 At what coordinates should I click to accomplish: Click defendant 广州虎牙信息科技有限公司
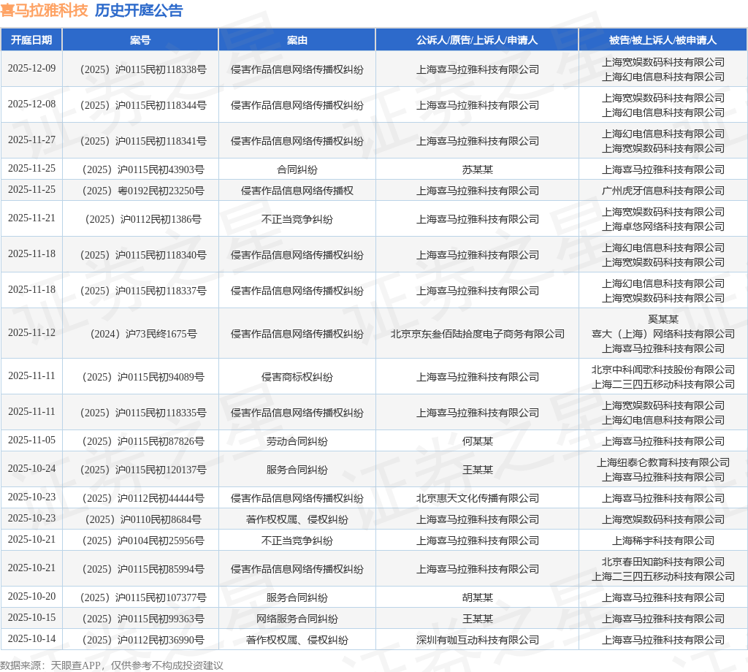point(663,191)
